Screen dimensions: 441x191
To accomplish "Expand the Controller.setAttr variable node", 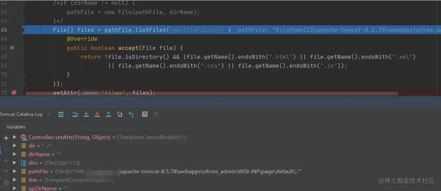I will pos(15,137).
